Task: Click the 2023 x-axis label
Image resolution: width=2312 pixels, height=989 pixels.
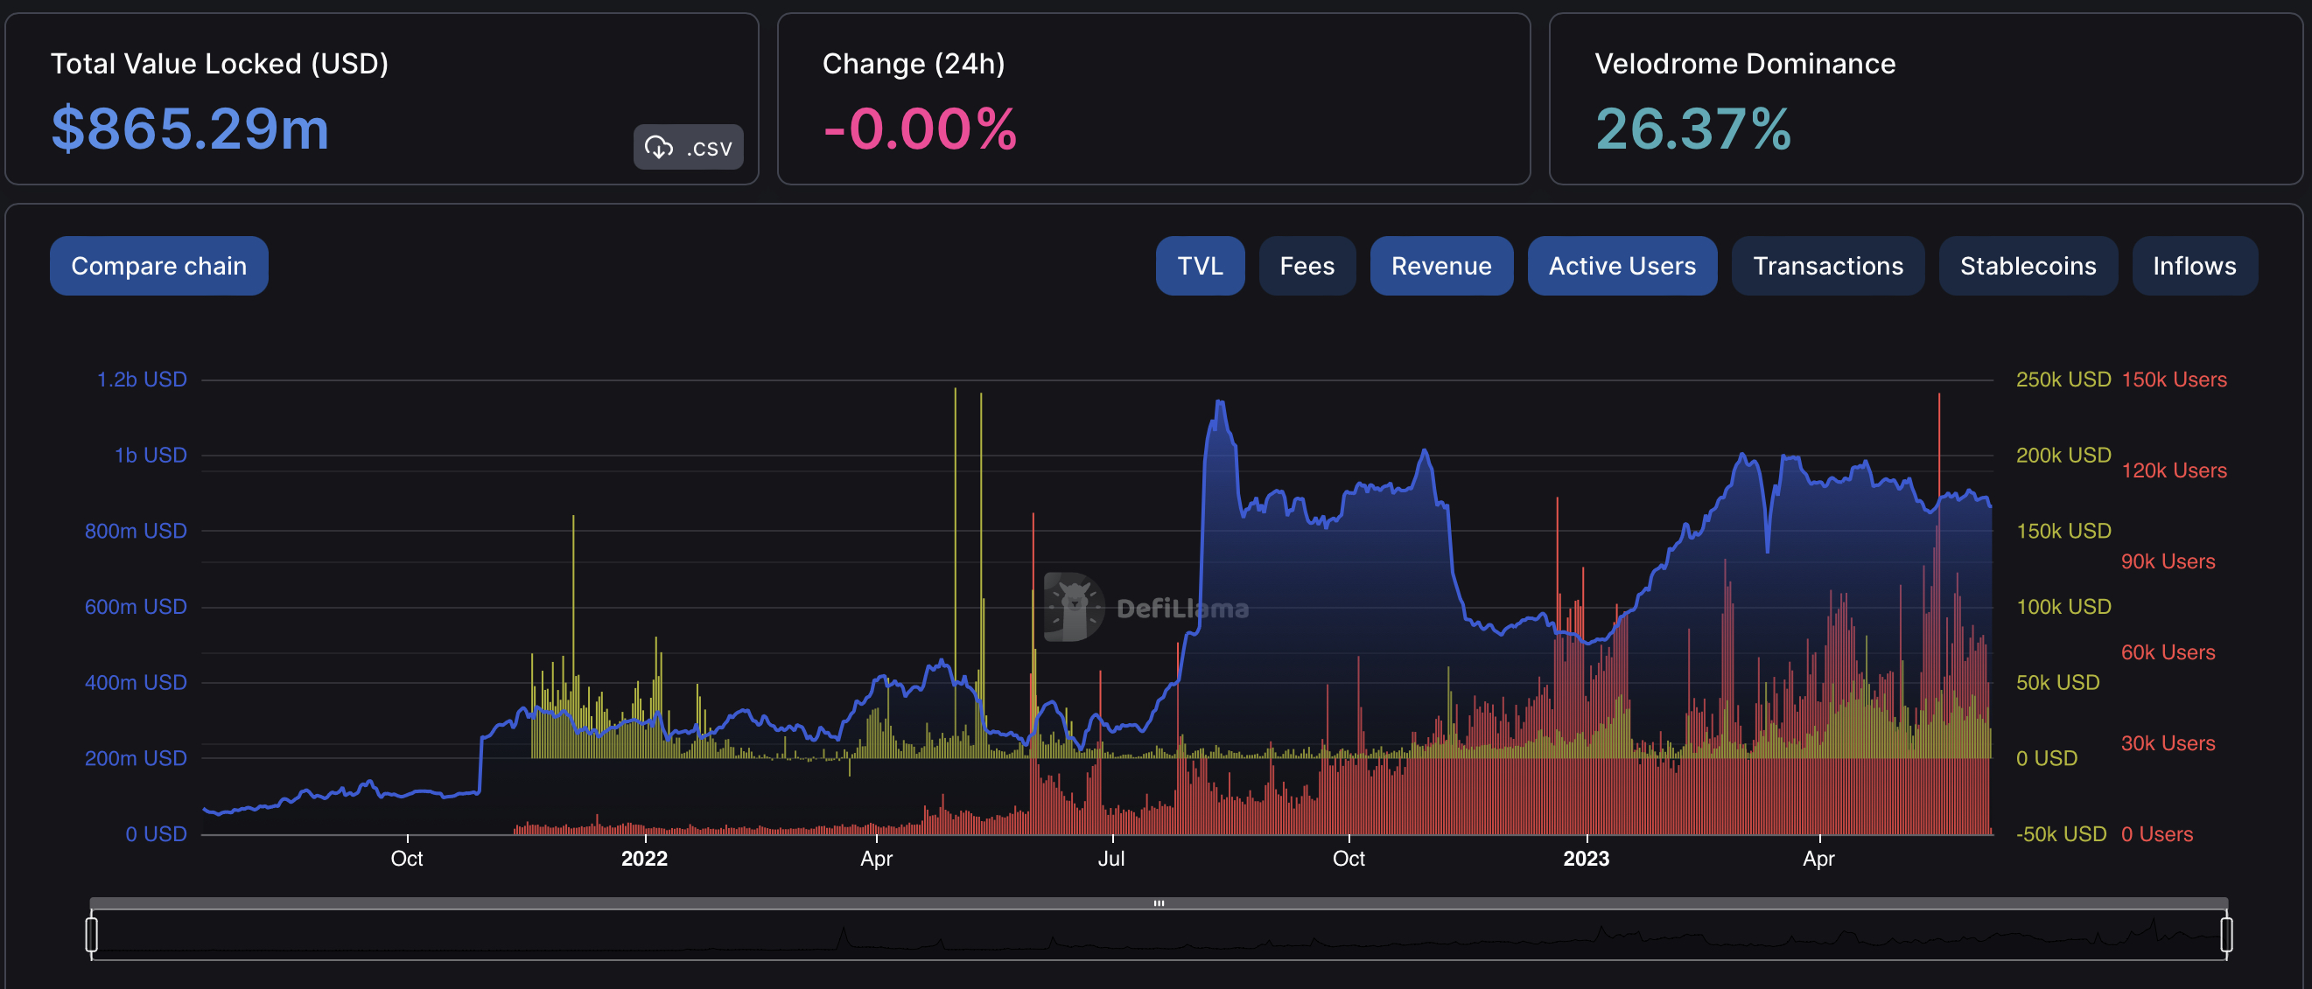Action: click(x=1586, y=859)
